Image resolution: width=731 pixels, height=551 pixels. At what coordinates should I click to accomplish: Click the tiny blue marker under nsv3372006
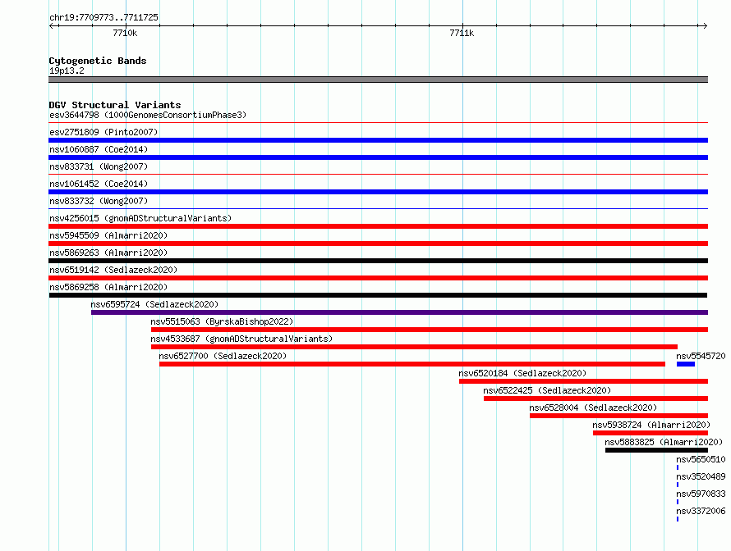pos(678,519)
